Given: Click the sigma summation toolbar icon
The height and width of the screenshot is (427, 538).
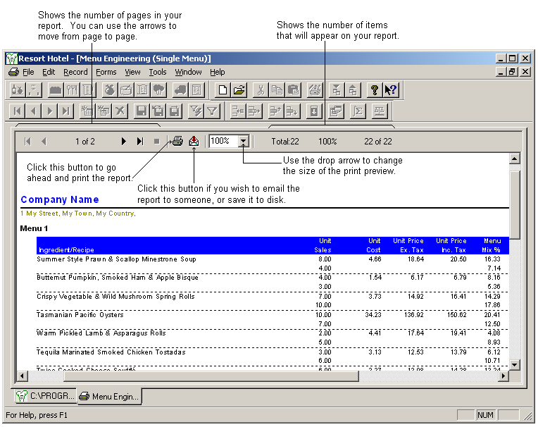Looking at the screenshot, I should 358,111.
